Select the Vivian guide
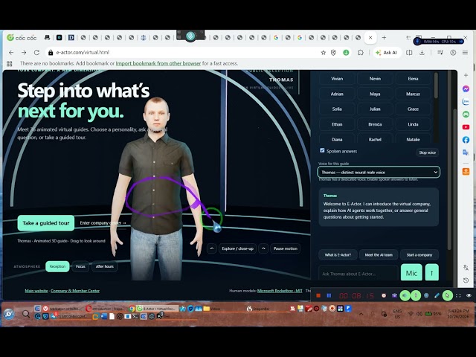This screenshot has width=476, height=357. (337, 79)
